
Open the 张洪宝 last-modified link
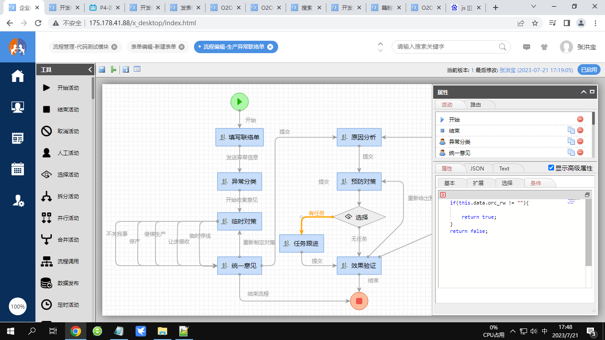click(507, 70)
